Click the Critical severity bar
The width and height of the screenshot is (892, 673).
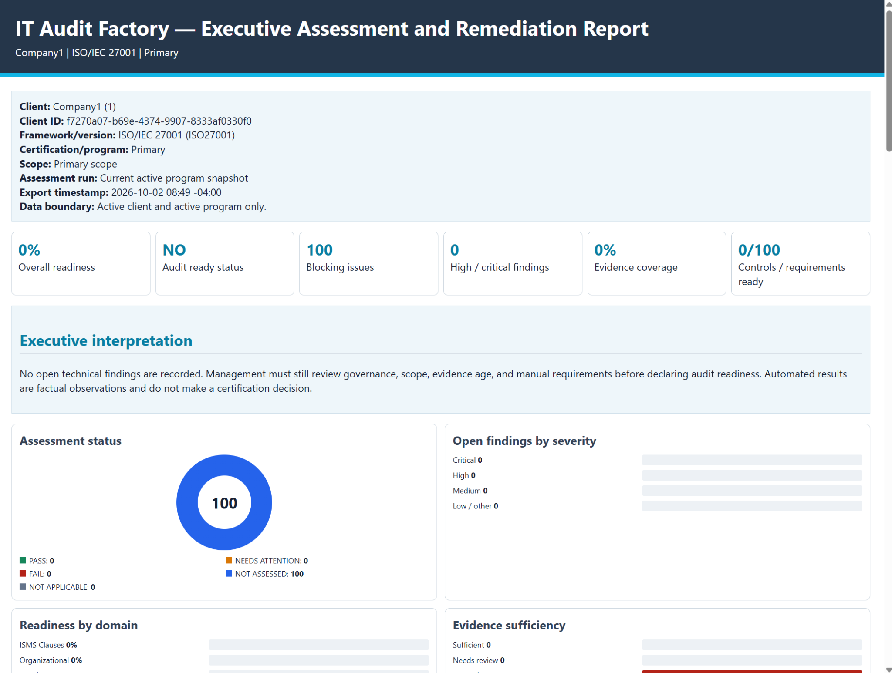752,460
